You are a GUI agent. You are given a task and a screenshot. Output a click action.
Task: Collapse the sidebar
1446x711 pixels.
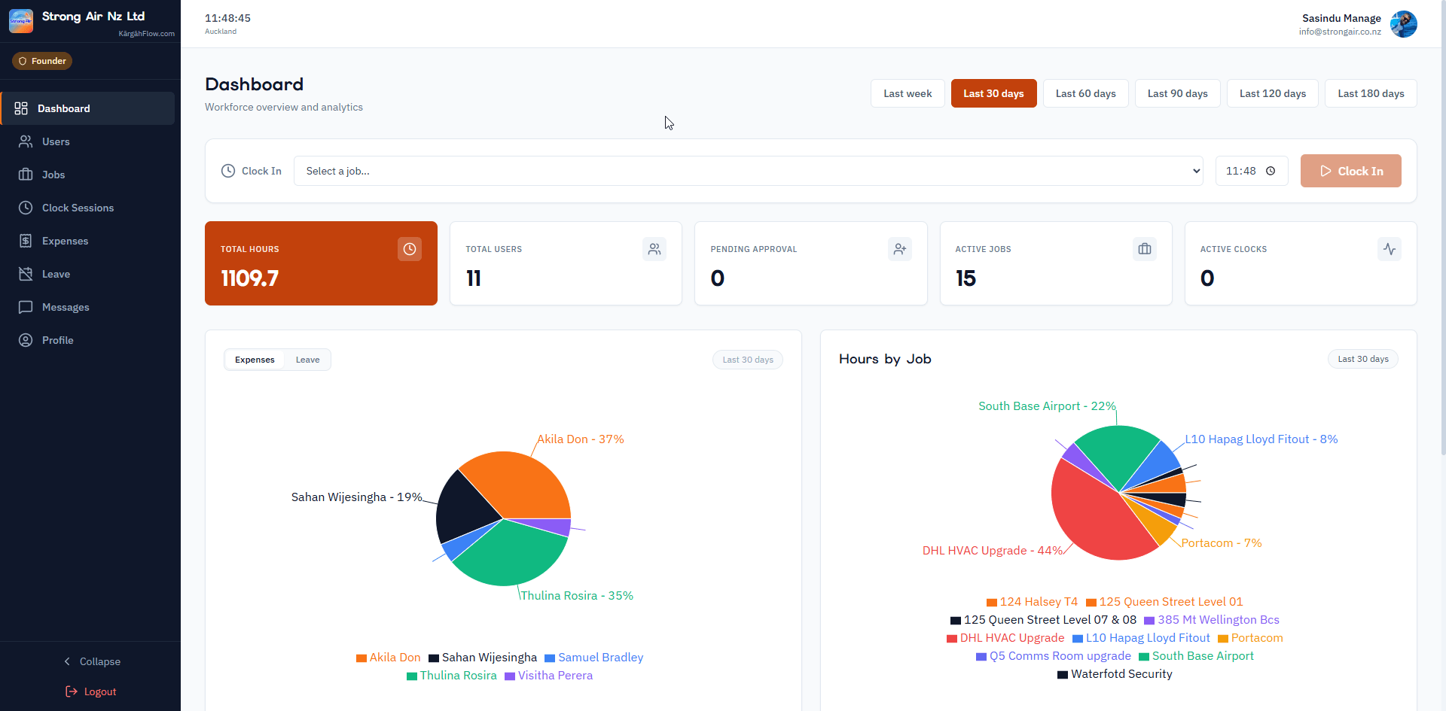pyautogui.click(x=90, y=661)
